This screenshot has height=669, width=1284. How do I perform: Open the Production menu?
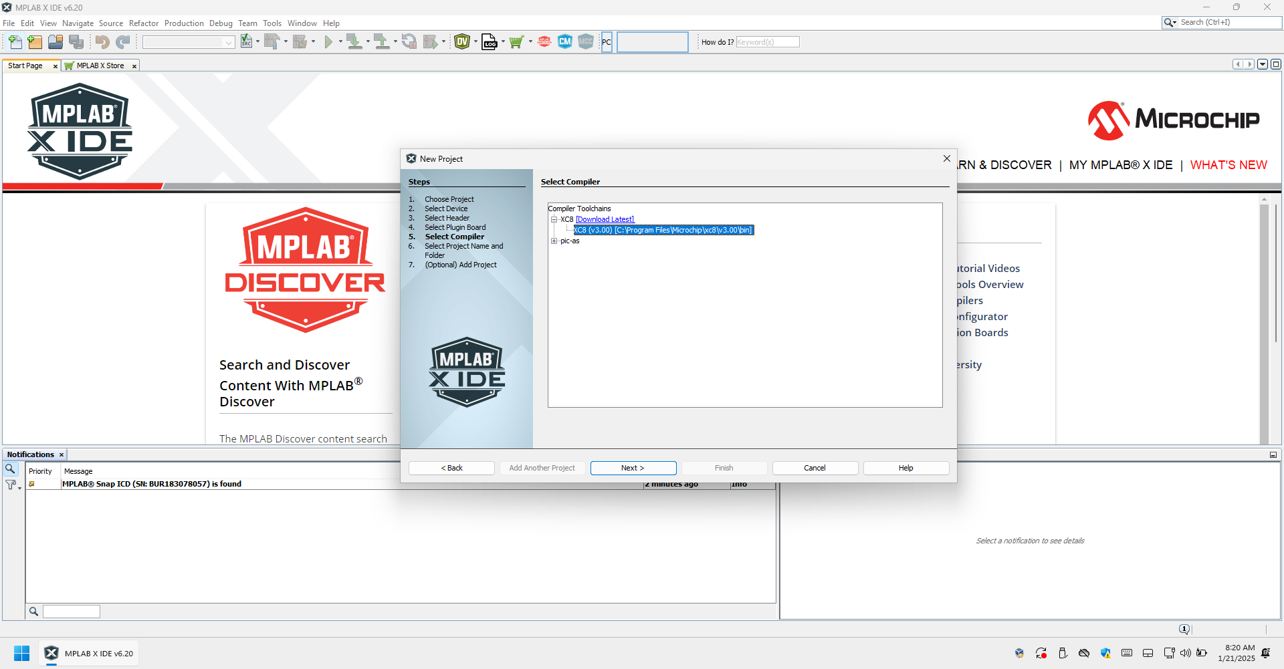tap(184, 23)
